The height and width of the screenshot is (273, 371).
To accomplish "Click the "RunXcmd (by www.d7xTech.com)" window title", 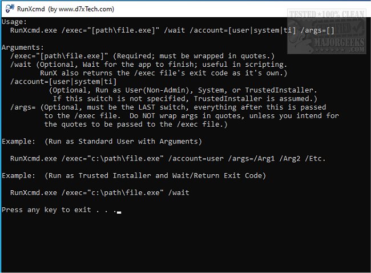I will (x=65, y=9).
